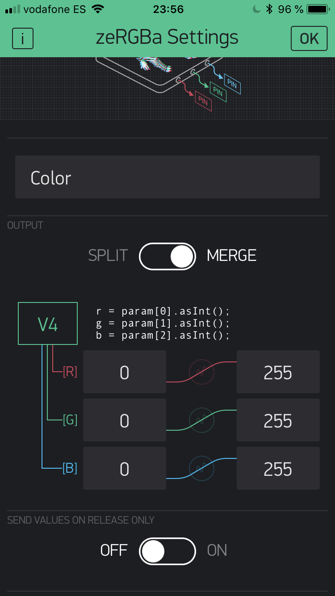Choose the MERGE output label
Viewport: 335px width, 596px height.
point(231,256)
